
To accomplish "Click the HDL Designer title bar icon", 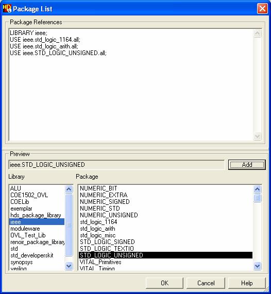I will (x=7, y=9).
